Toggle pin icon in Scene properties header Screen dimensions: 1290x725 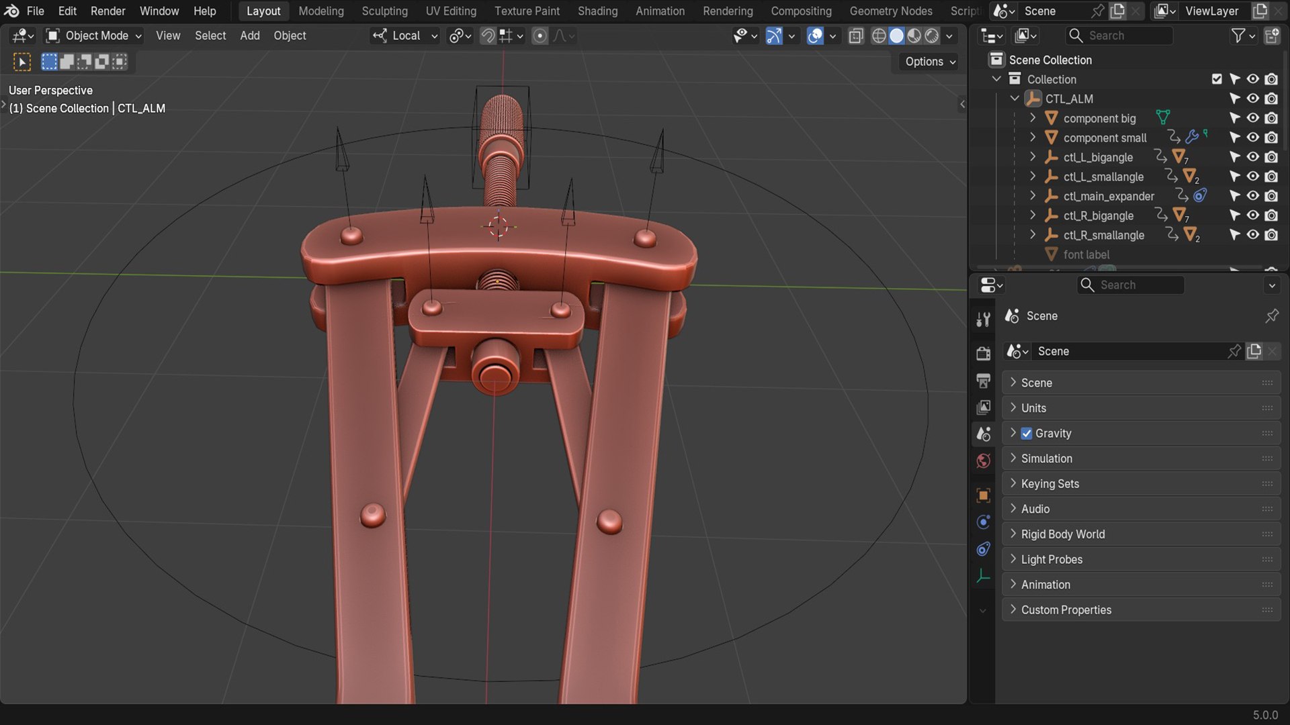point(1272,316)
